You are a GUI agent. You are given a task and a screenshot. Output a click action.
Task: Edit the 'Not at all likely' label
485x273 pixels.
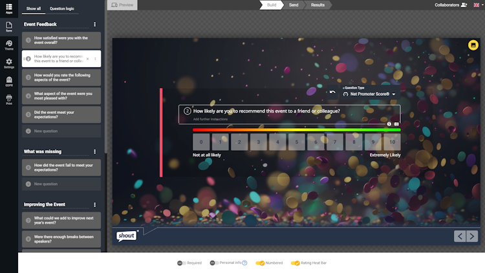pos(207,155)
